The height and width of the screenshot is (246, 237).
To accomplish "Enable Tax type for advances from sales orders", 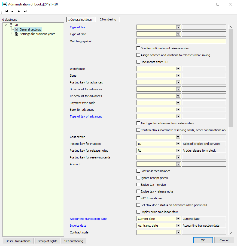I will pos(138,123).
